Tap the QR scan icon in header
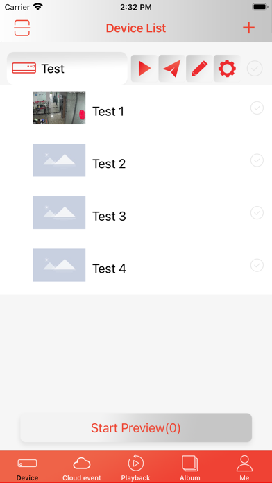272x483 pixels. (x=22, y=28)
